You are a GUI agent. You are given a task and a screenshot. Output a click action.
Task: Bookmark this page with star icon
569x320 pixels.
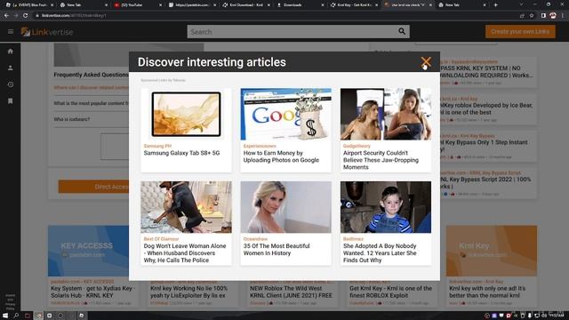point(532,16)
